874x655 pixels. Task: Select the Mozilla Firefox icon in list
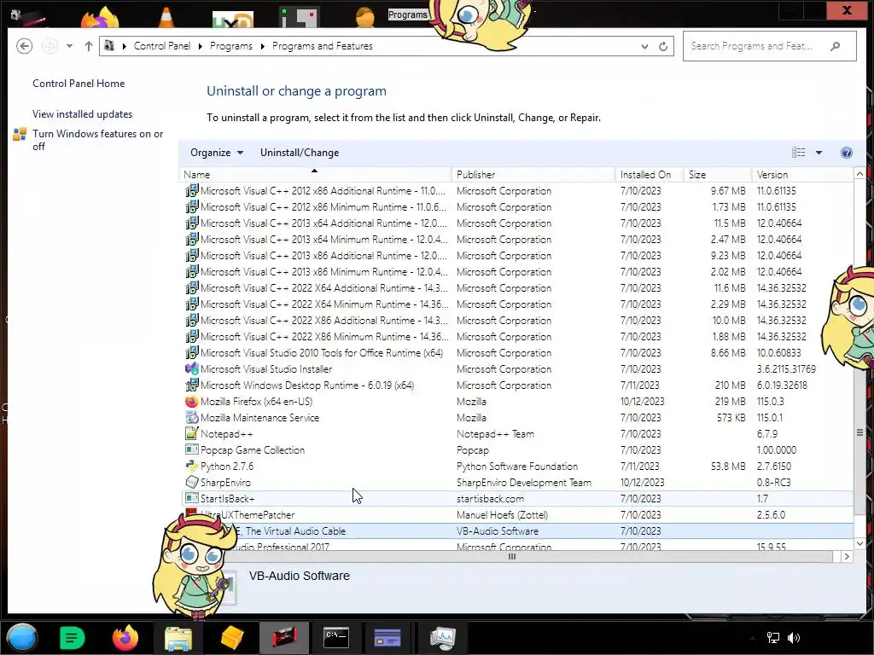191,402
